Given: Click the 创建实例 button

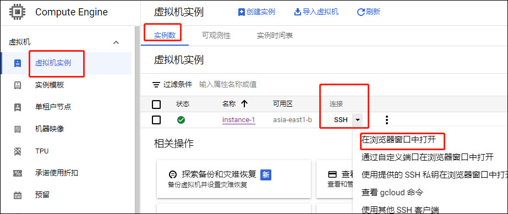Looking at the screenshot, I should [x=256, y=12].
